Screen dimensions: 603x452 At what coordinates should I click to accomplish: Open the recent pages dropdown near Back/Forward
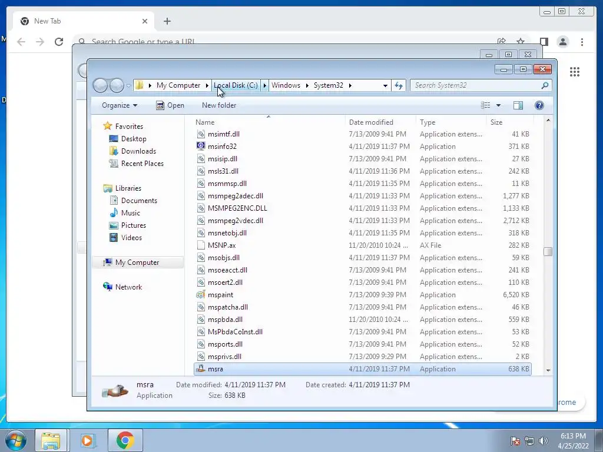(128, 86)
